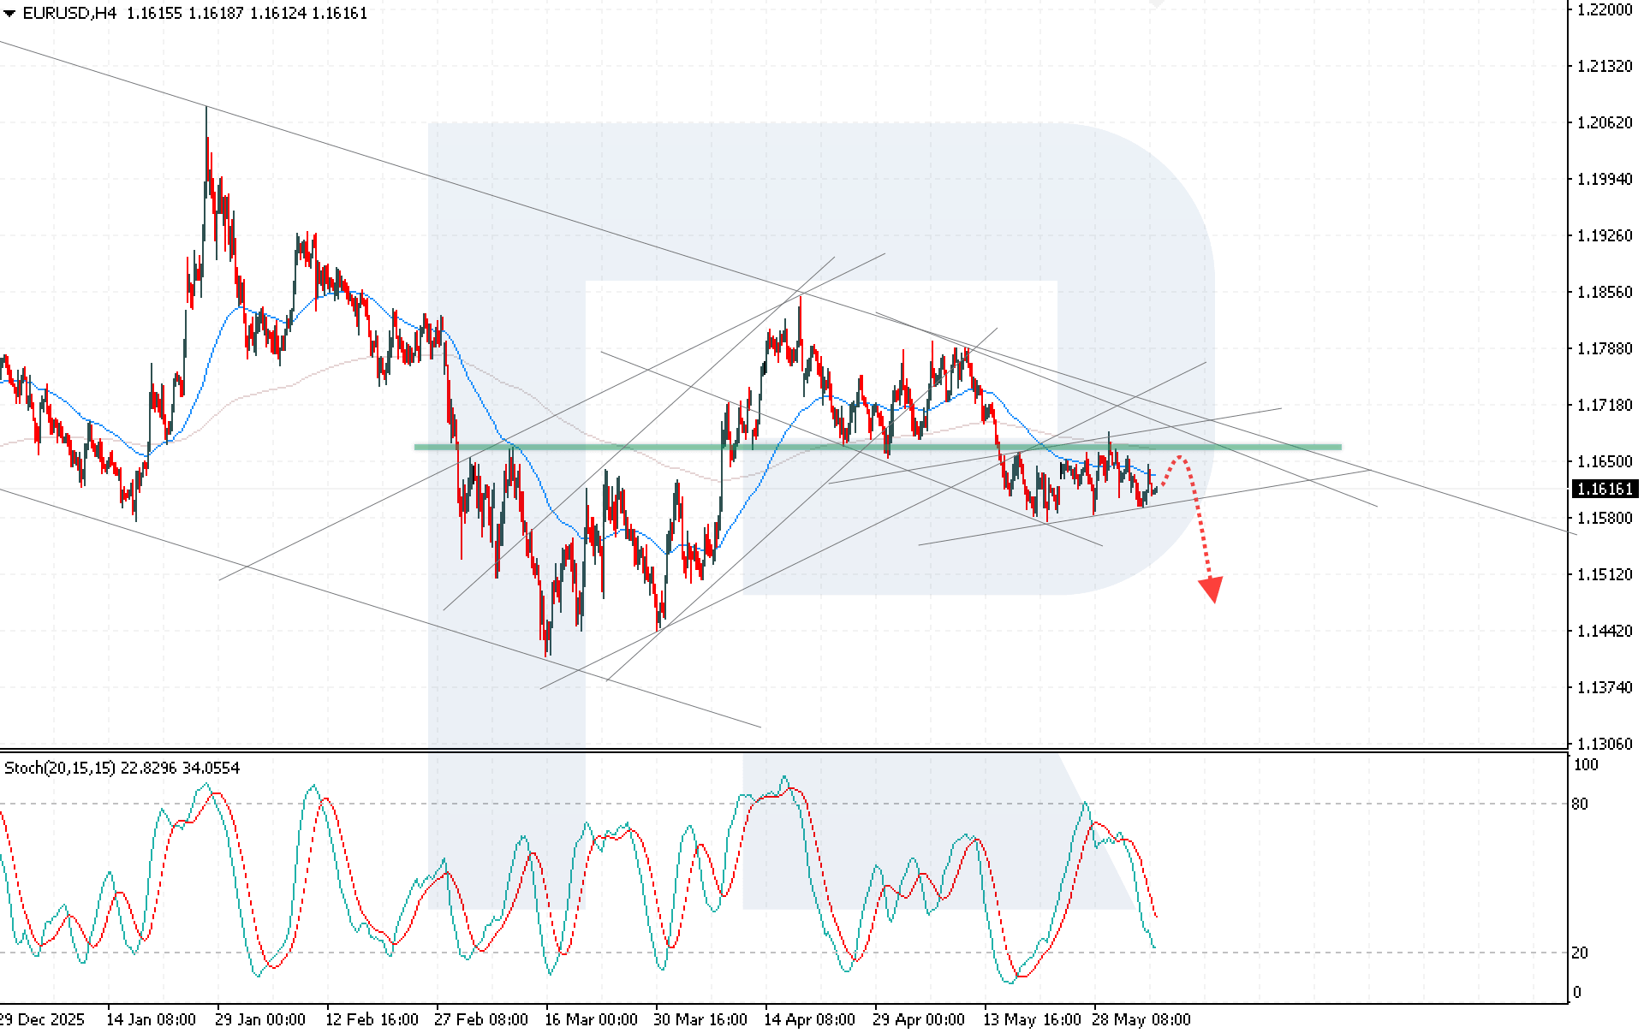The image size is (1644, 1033).
Task: Click the 1.22000 price axis label
Action: point(1605,9)
